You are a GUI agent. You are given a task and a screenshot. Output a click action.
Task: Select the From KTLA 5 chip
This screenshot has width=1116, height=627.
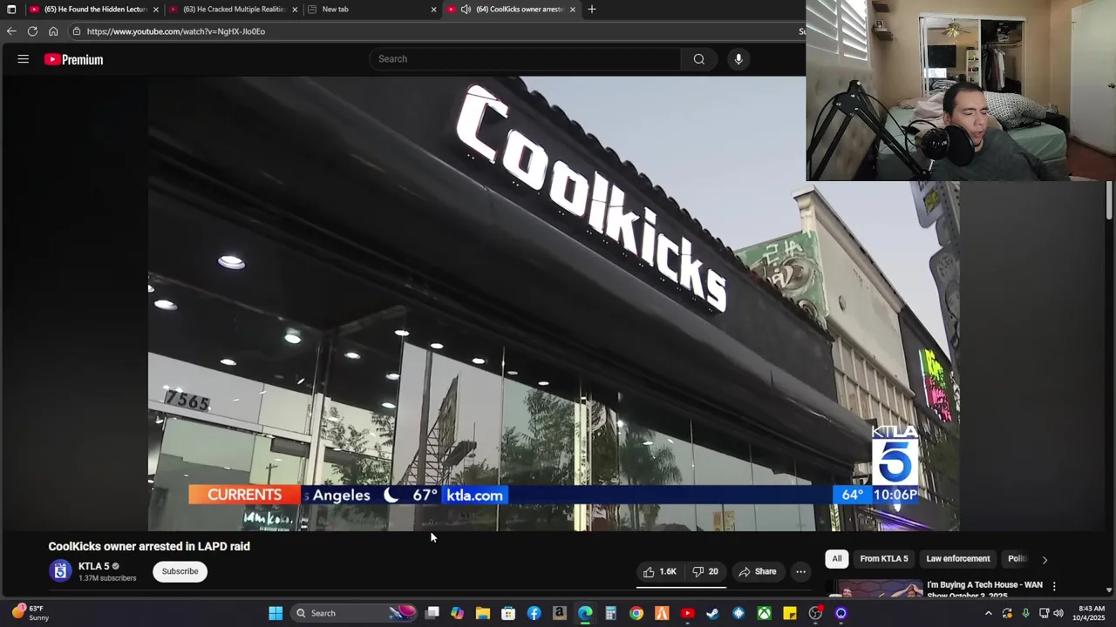coord(883,558)
